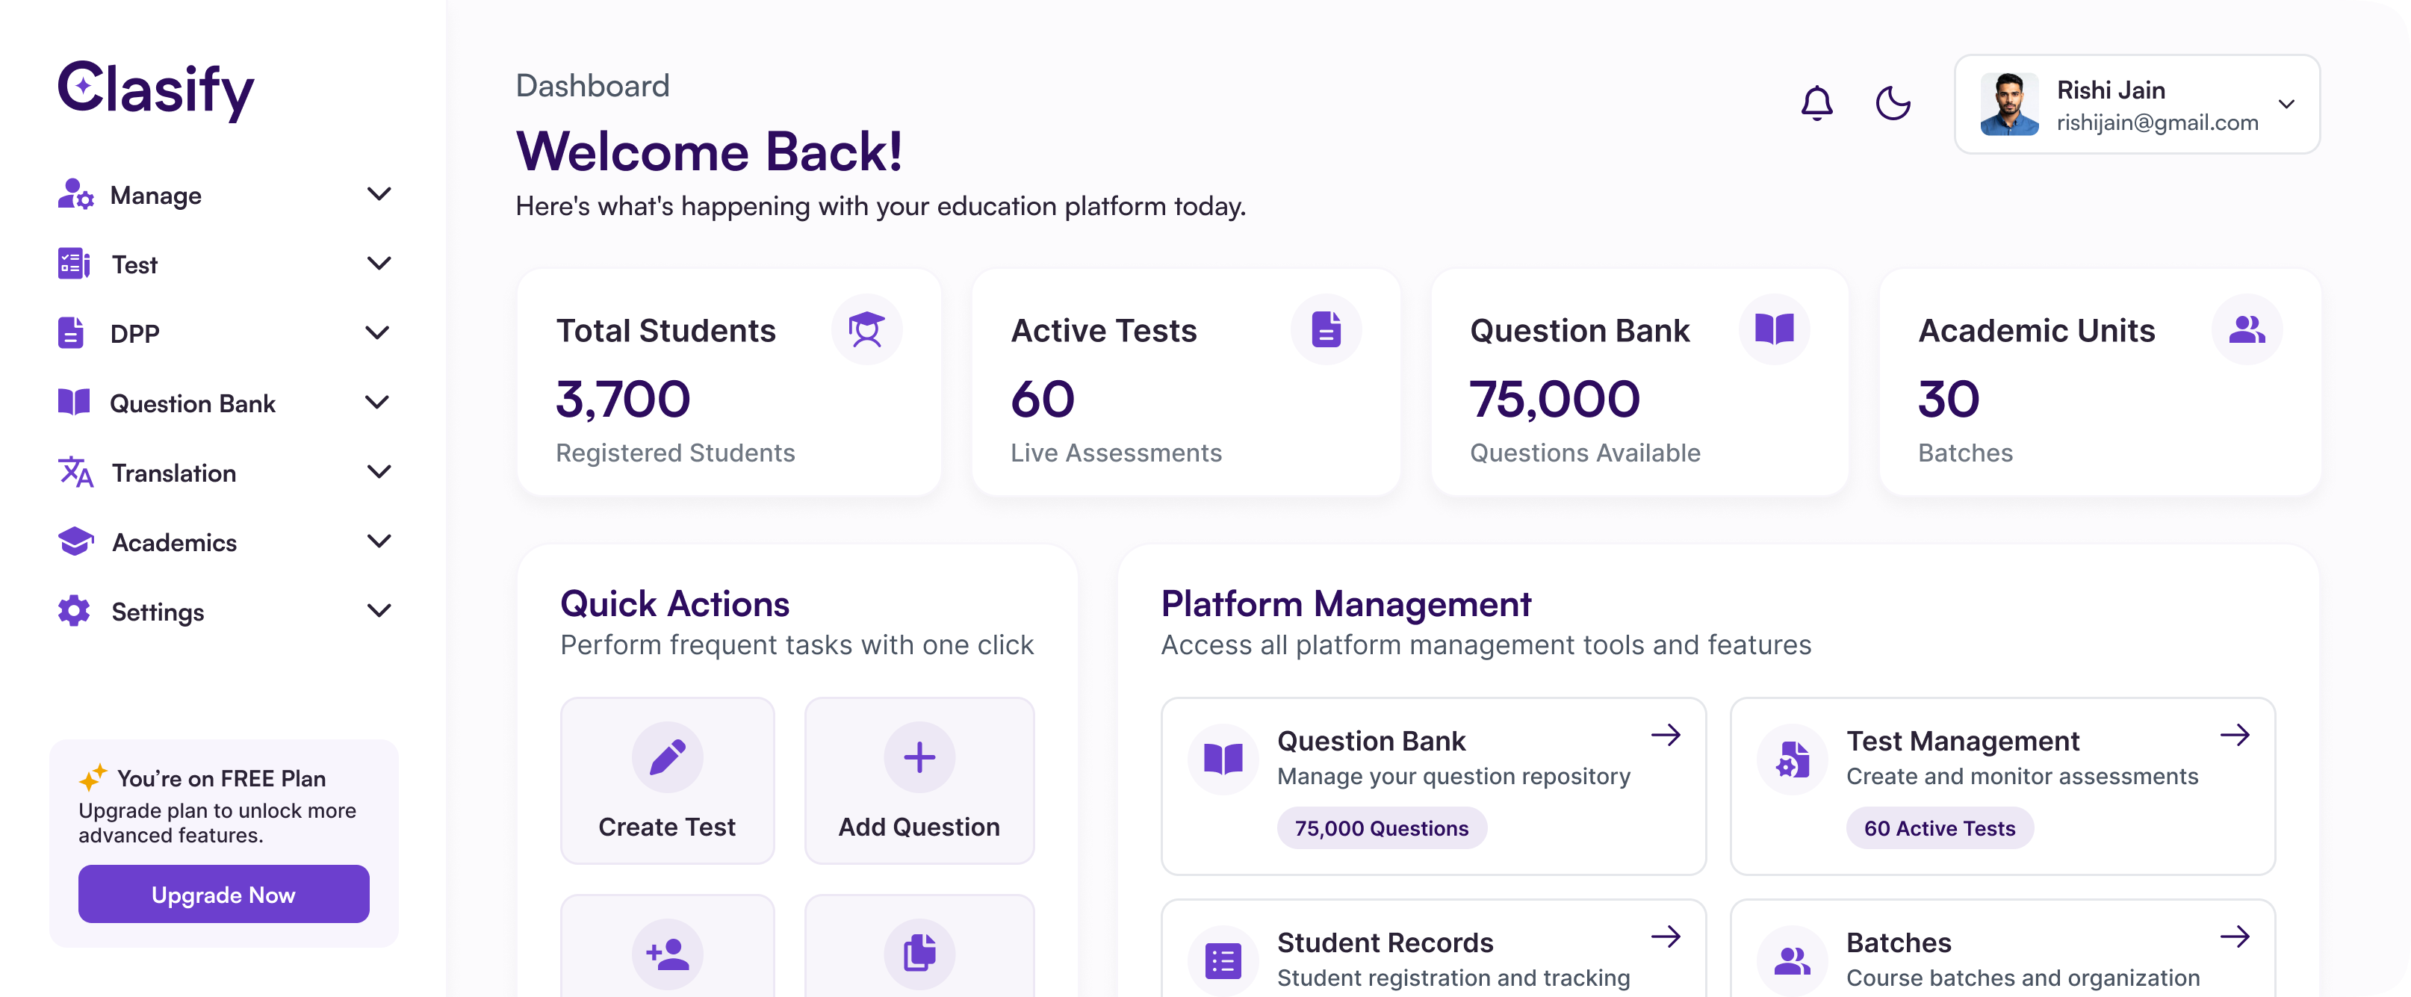Select the Create Test quick action

click(x=667, y=780)
